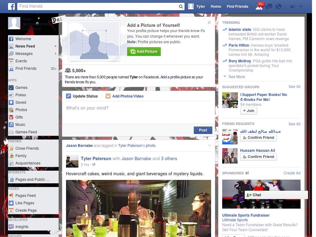Open the account dropdown arrow in top bar

click(301, 7)
